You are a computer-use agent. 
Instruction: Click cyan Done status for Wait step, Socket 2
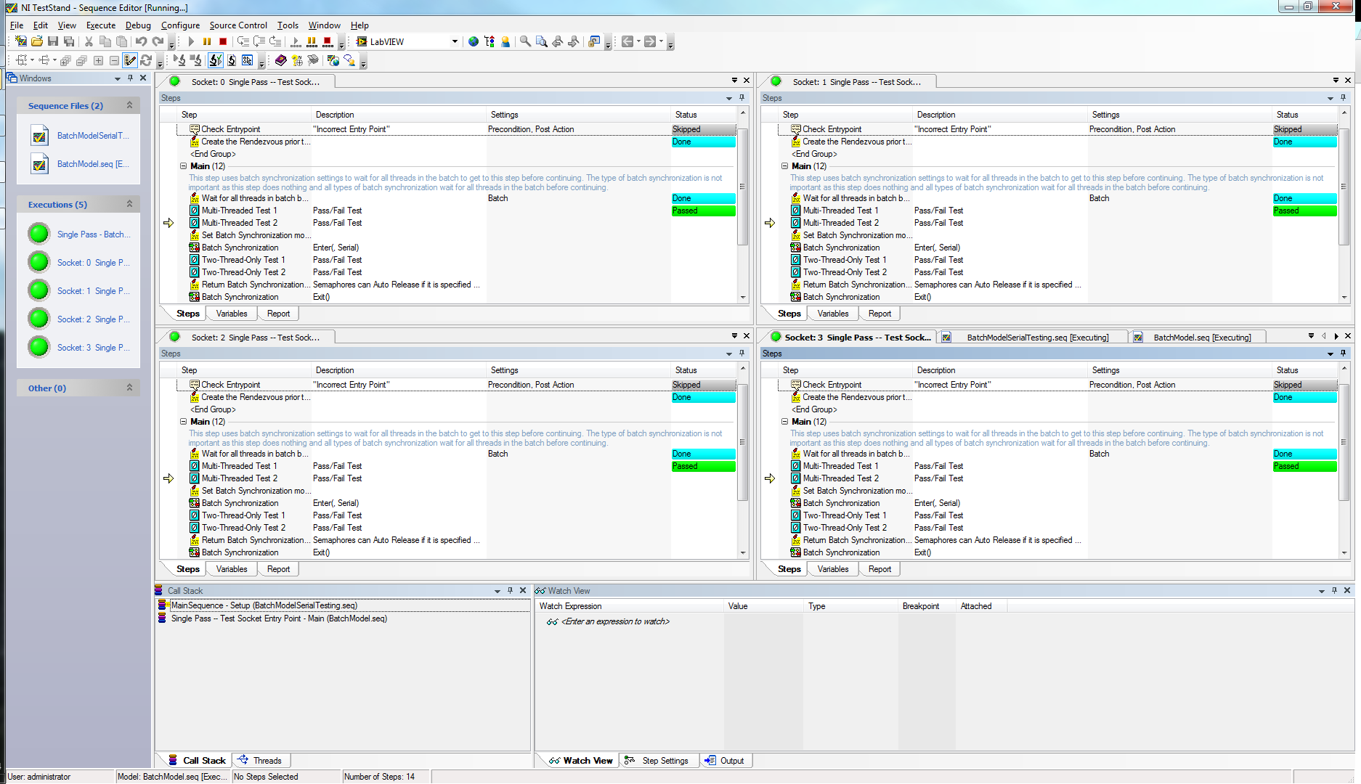pos(703,454)
